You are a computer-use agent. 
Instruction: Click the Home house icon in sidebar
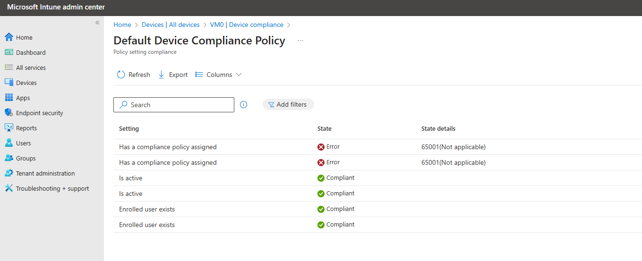[x=9, y=37]
